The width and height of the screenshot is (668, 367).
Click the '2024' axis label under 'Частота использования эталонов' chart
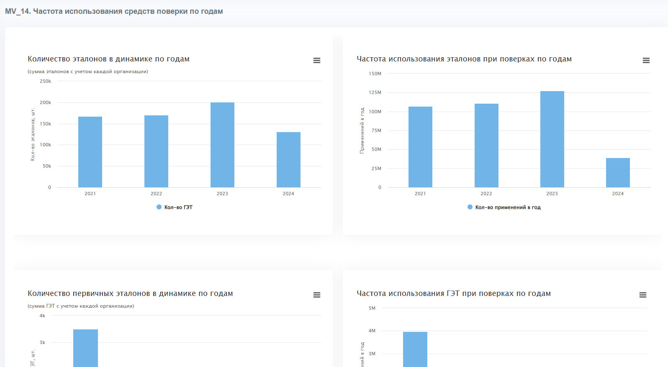(x=618, y=194)
